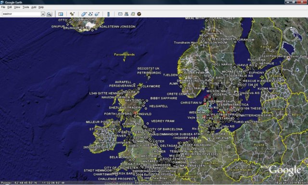Click the email envelope icon
The width and height of the screenshot is (308, 185).
tap(120, 14)
